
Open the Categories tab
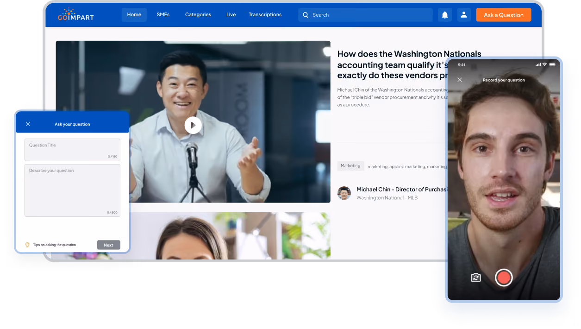198,15
